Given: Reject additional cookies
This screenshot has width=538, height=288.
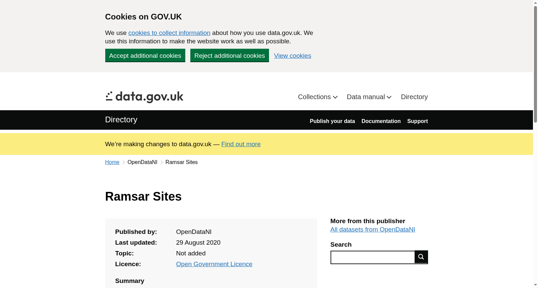Looking at the screenshot, I should tap(230, 55).
